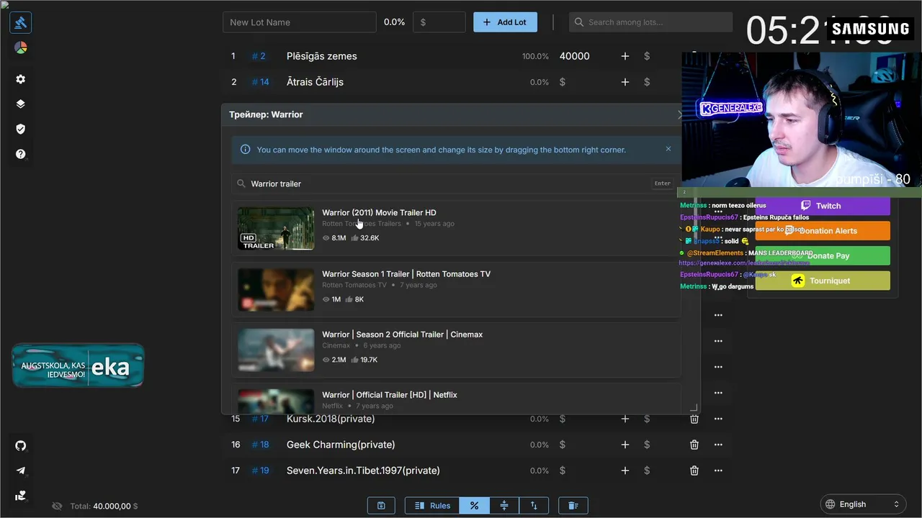
Task: Click dollar icon for Kursk.2018(private)
Action: pyautogui.click(x=647, y=419)
